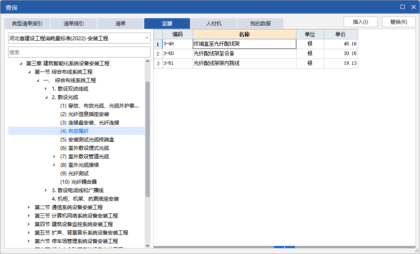This screenshot has height=254, width=420.
Task: Click the 单价 column header
Action: (x=341, y=34)
